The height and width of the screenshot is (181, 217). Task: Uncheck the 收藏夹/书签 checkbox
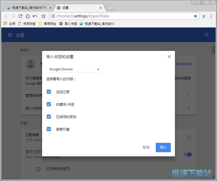pyautogui.click(x=49, y=104)
